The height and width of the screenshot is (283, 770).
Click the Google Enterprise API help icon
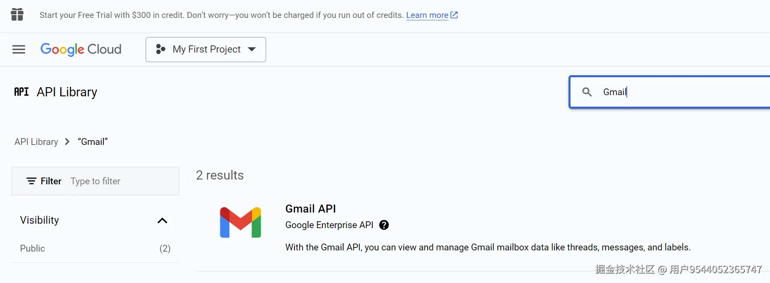tap(384, 225)
